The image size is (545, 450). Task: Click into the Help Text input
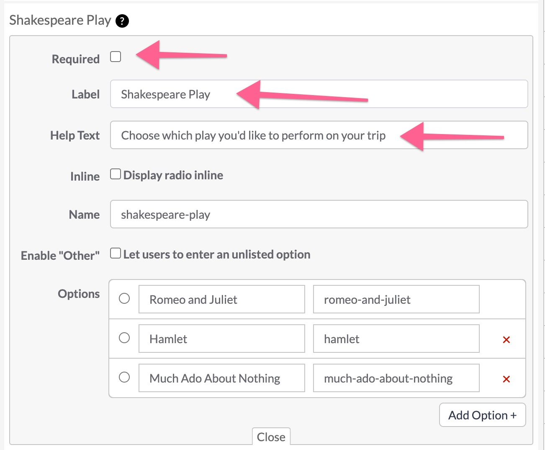(x=319, y=135)
